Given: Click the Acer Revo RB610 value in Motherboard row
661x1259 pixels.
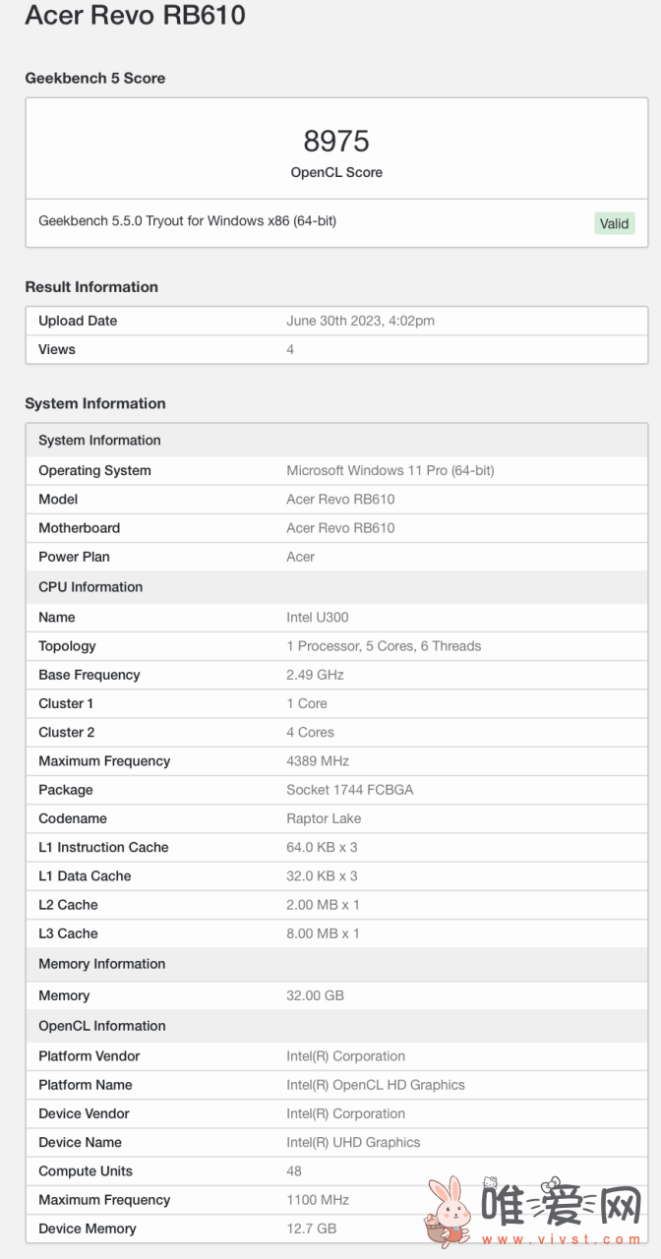Looking at the screenshot, I should (340, 527).
